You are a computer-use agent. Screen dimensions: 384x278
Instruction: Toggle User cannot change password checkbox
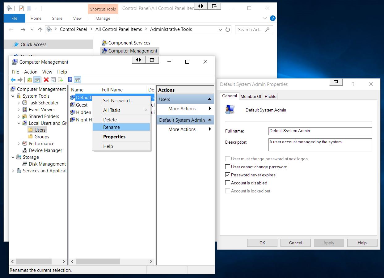[228, 167]
